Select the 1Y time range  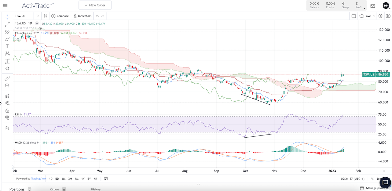click(x=83, y=179)
